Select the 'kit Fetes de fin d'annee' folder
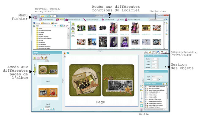Image resolution: width=199 pixels, height=120 pixels. 44,38
